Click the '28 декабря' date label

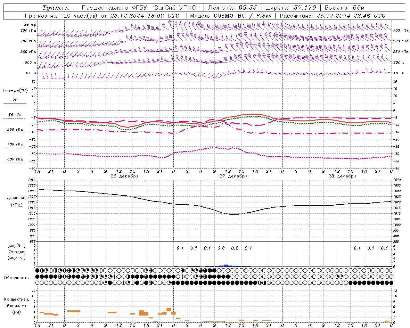coord(342,176)
